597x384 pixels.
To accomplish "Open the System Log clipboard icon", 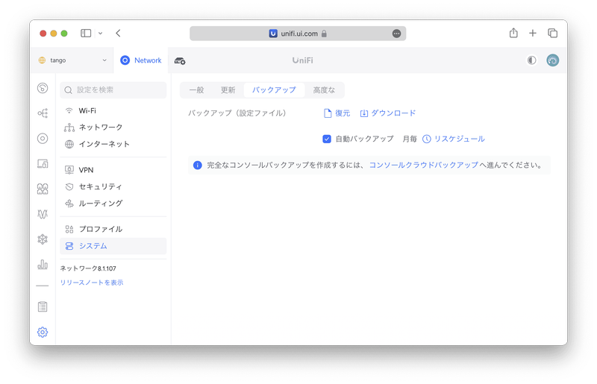I will click(x=43, y=306).
